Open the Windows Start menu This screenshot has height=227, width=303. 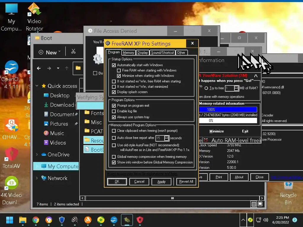pos(9,220)
